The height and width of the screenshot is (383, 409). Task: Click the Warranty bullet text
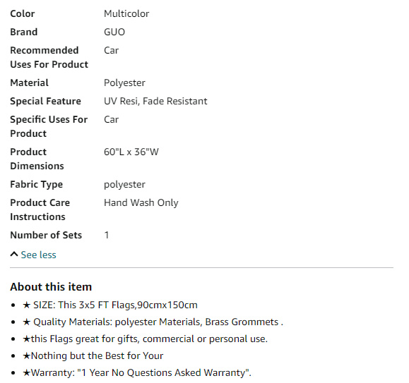pos(141,372)
